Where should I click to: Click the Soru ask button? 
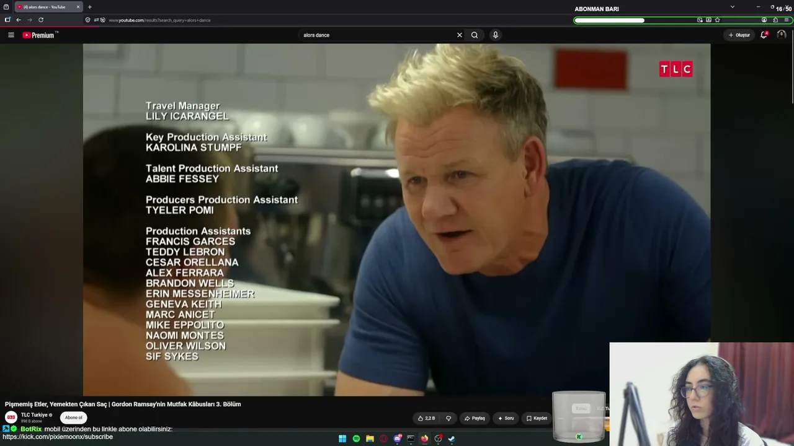tap(506, 418)
